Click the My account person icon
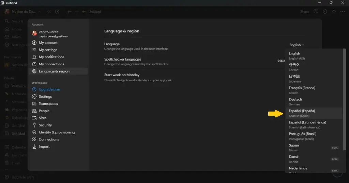Screen dimensions: 349x183 pos(34,43)
